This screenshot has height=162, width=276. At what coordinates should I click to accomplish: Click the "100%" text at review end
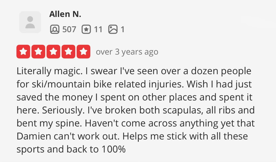113,149
